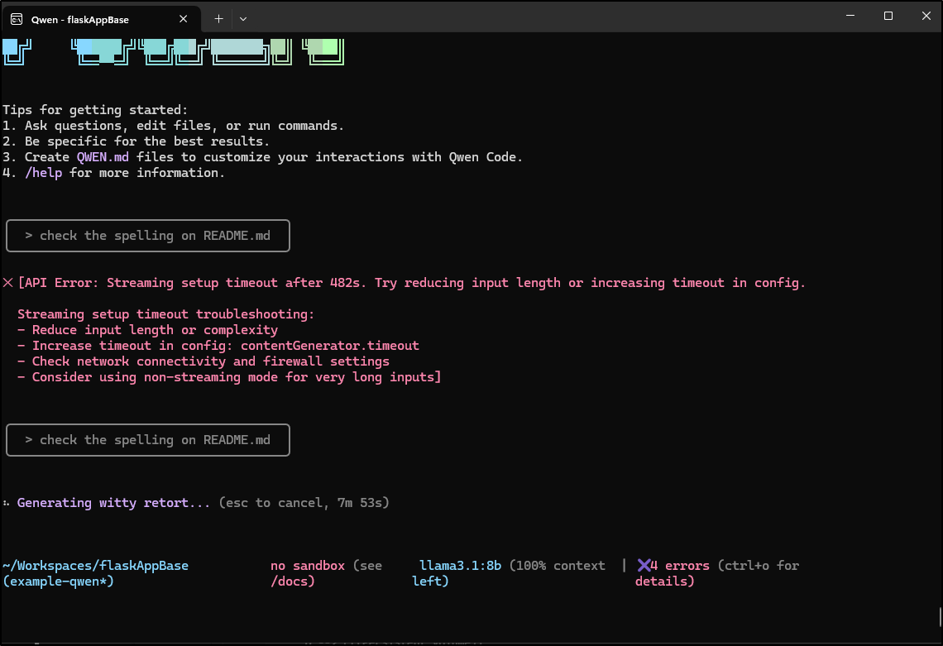The image size is (943, 646).
Task: Click the purple X errors icon
Action: (x=644, y=566)
